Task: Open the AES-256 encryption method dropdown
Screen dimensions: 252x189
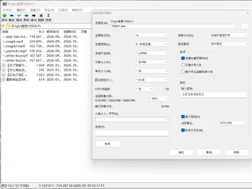Action: click(233, 123)
